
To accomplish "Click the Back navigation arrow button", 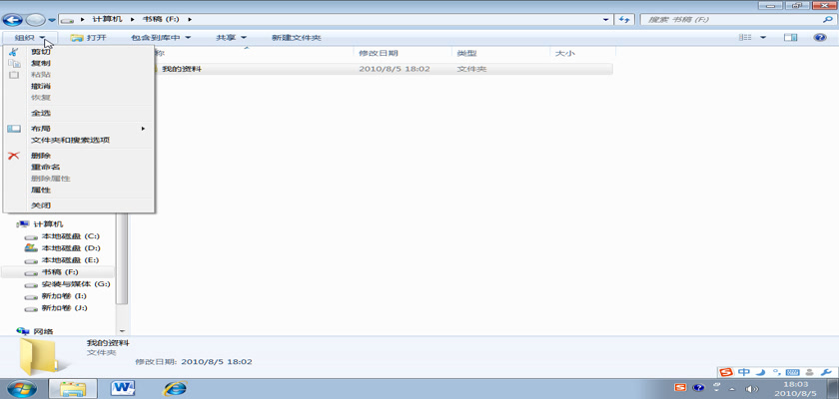I will [14, 19].
